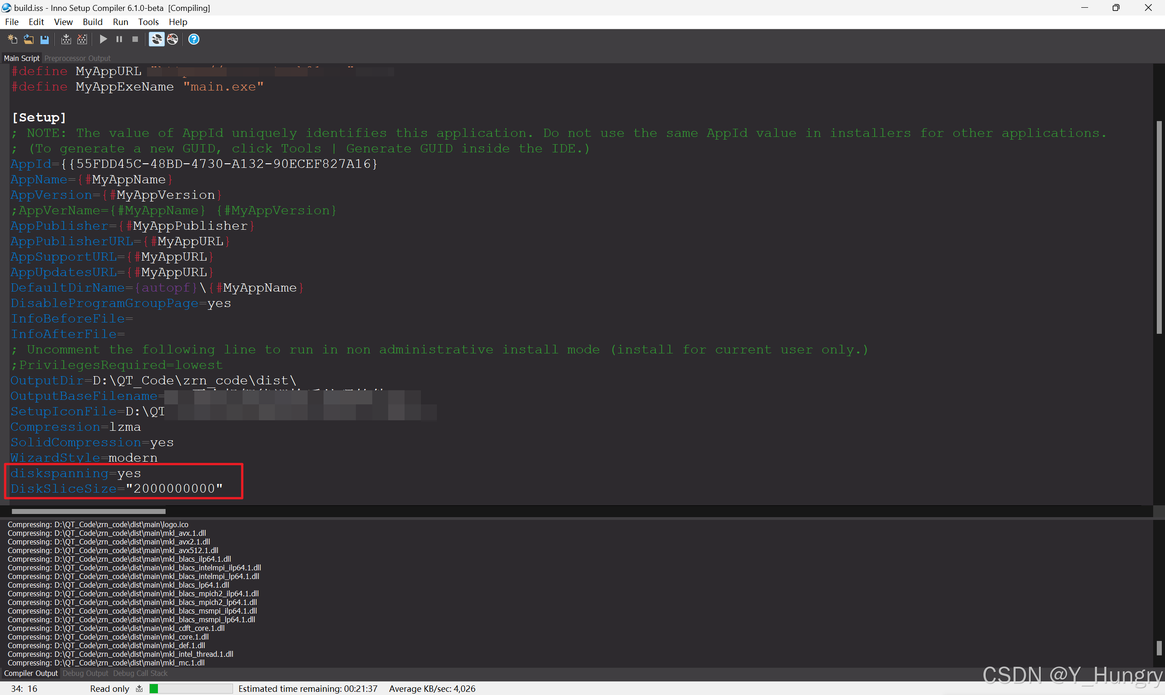Image resolution: width=1165 pixels, height=695 pixels.
Task: Open the Tools menu
Action: pos(148,22)
